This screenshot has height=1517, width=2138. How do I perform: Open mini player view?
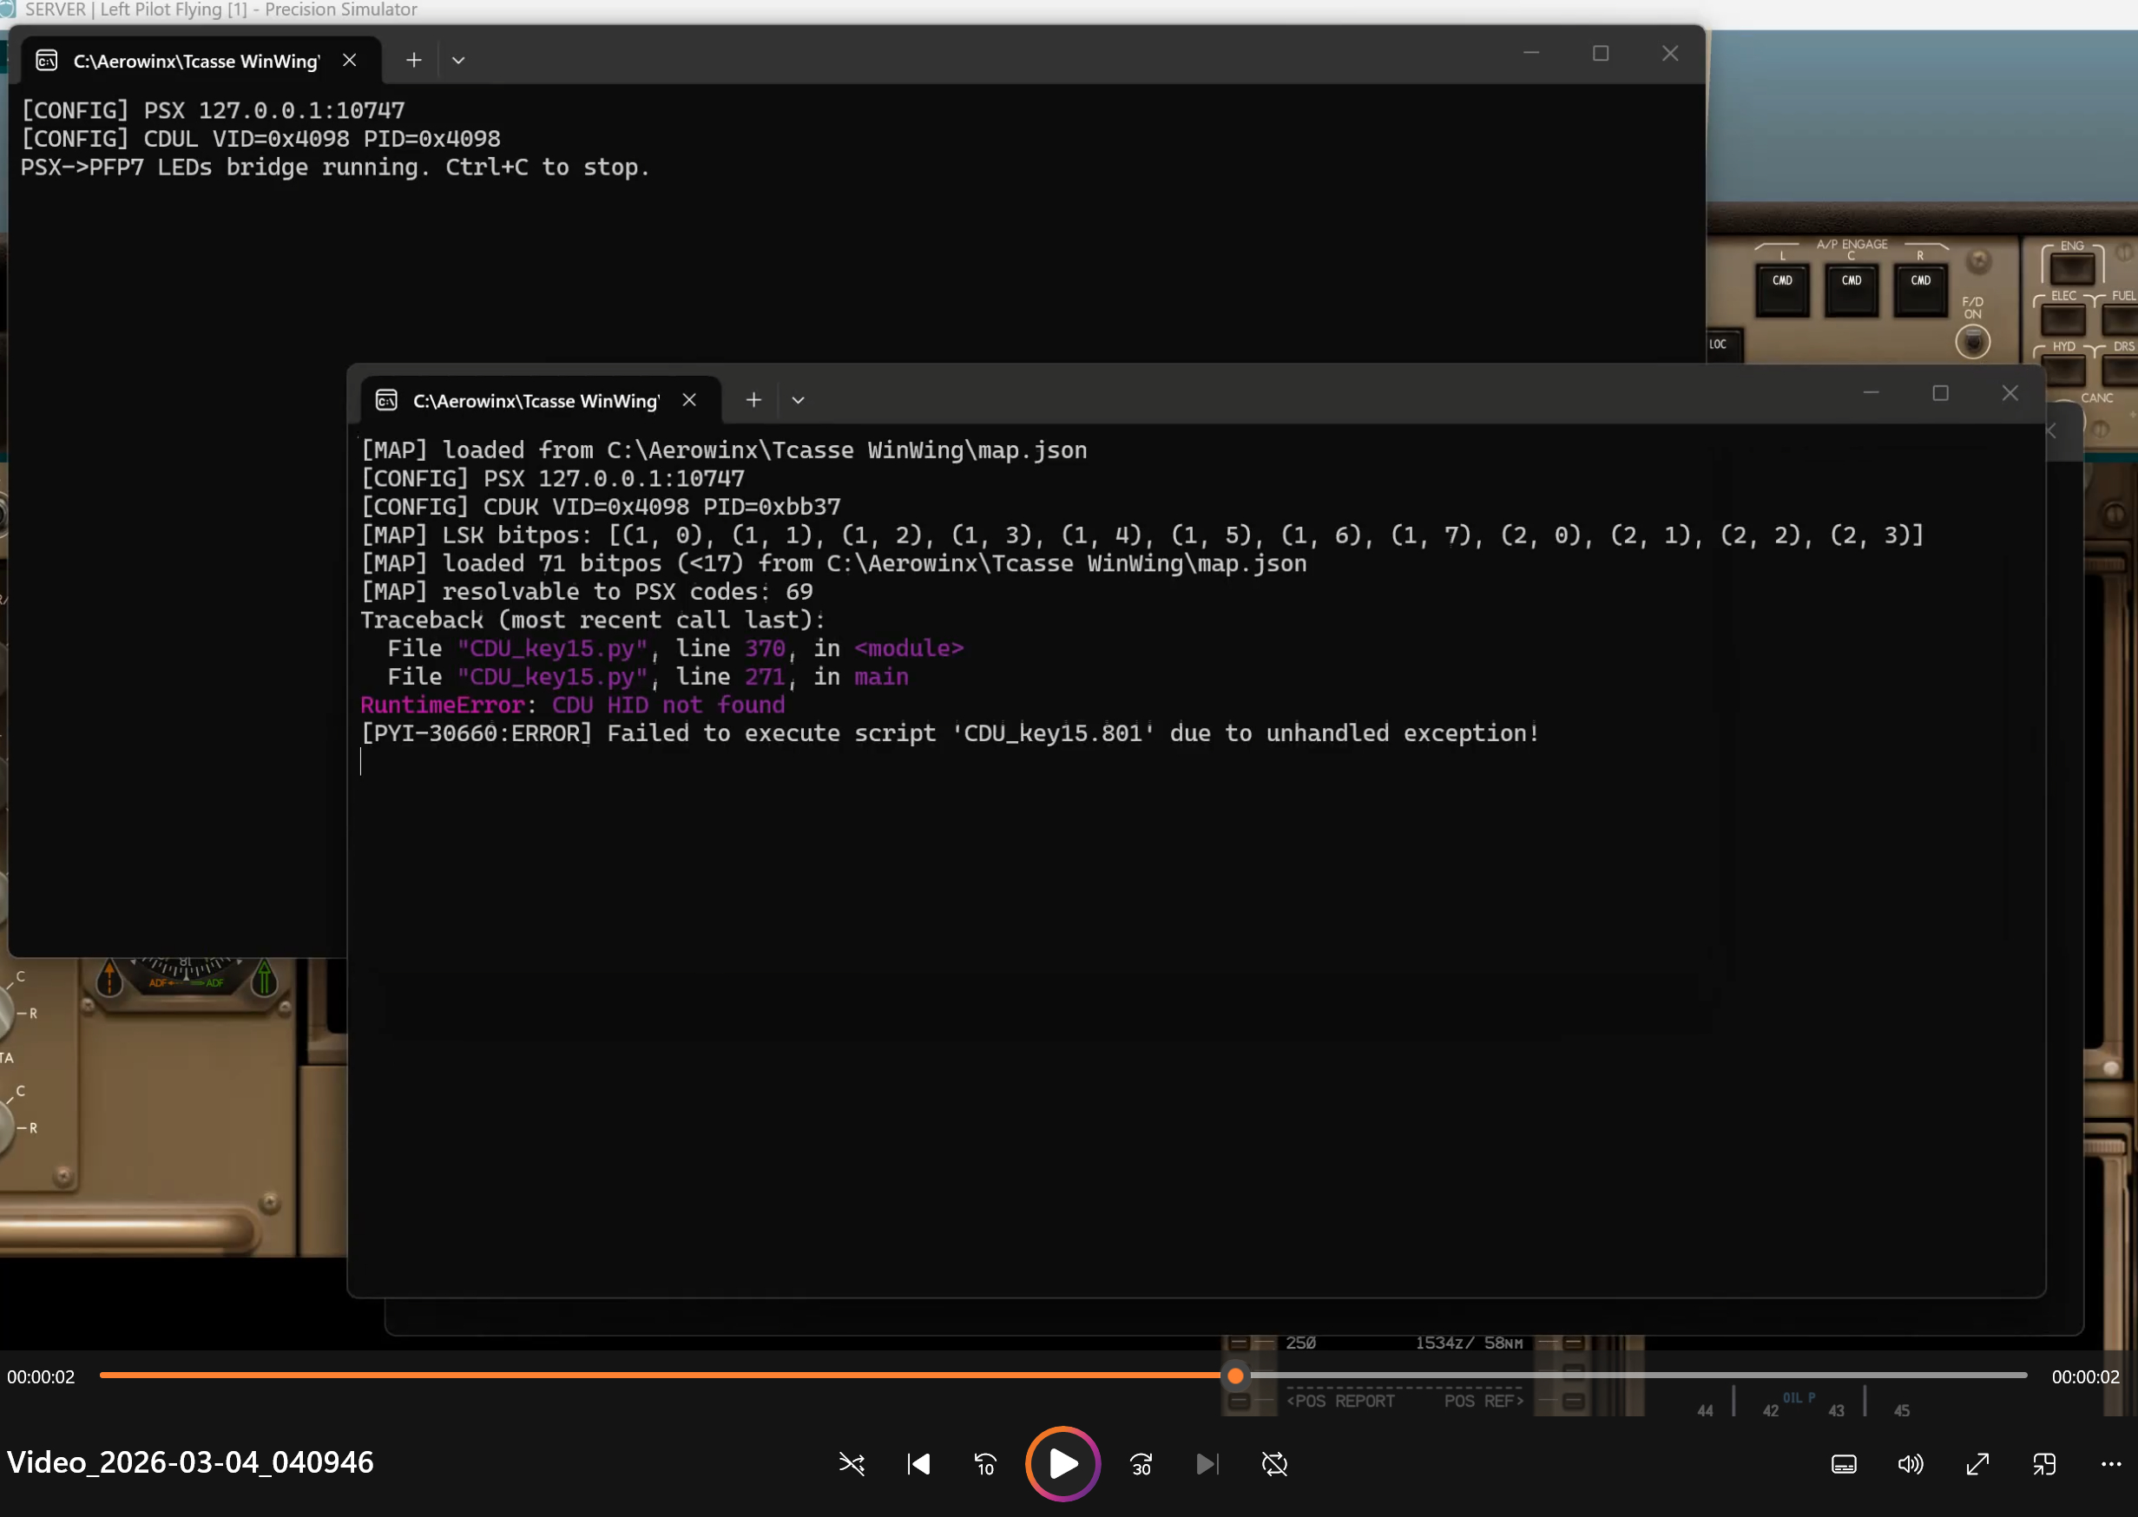(x=2043, y=1464)
